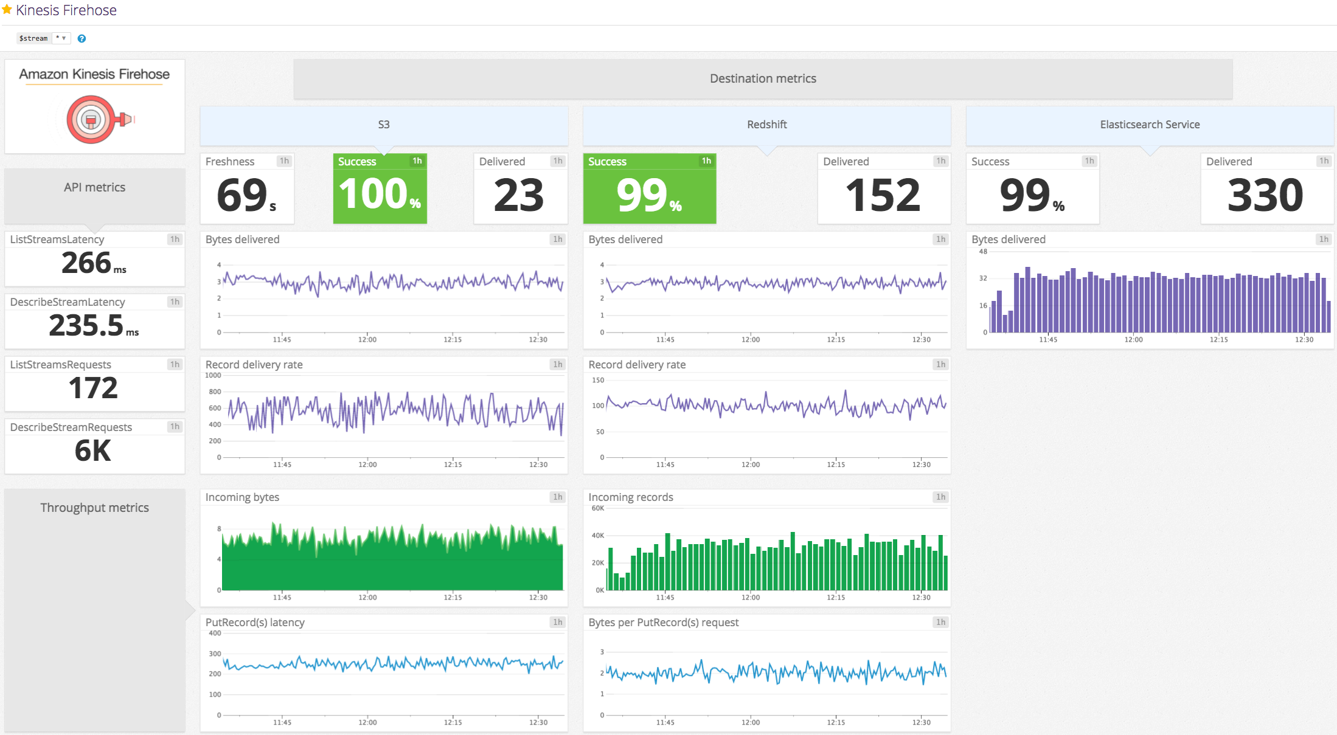1337x735 pixels.
Task: Collapse the Throughput metrics section
Action: coord(94,507)
